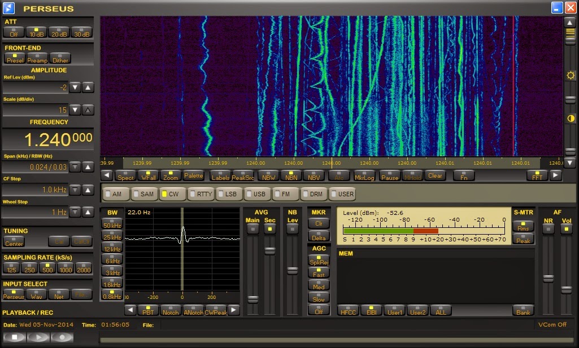Switch to AM demodulation mode
The height and width of the screenshot is (348, 579).
click(115, 194)
